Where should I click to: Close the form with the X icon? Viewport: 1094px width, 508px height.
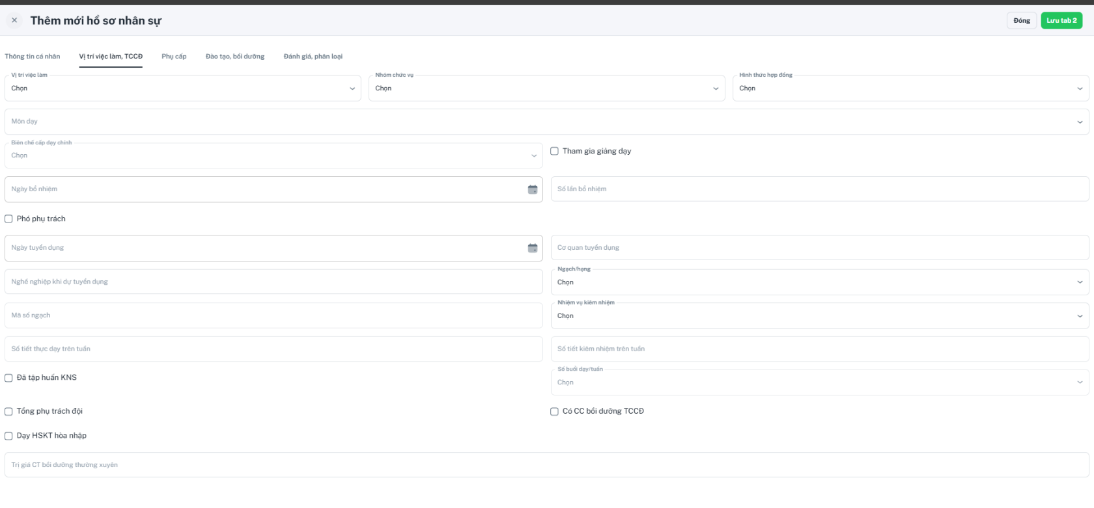click(x=14, y=20)
